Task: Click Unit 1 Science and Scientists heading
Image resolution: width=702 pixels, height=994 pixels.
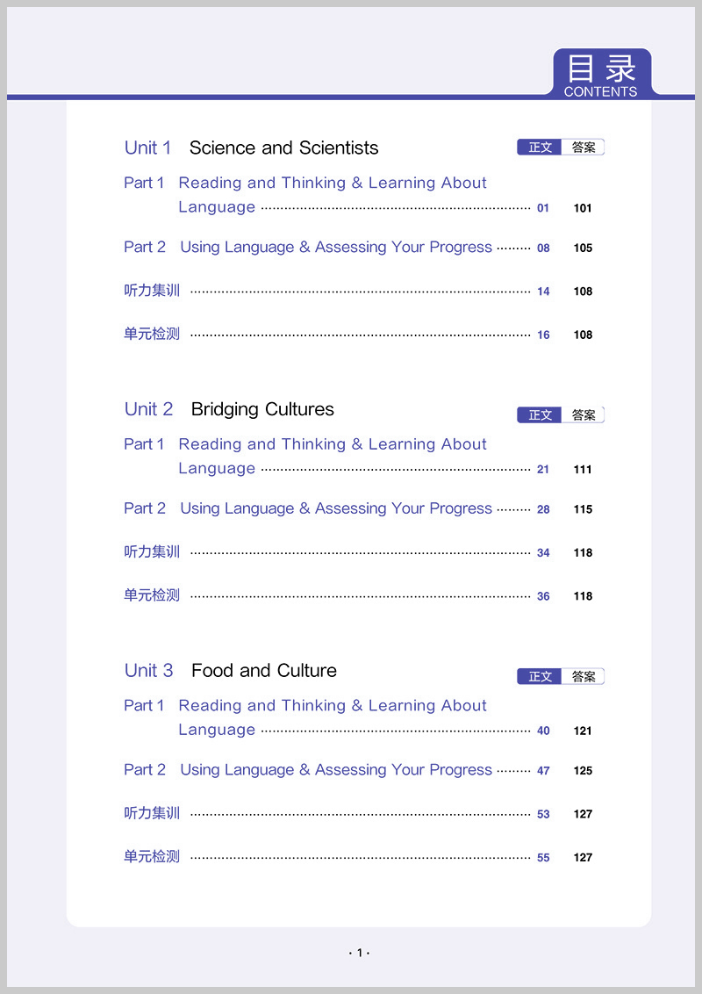Action: (252, 148)
